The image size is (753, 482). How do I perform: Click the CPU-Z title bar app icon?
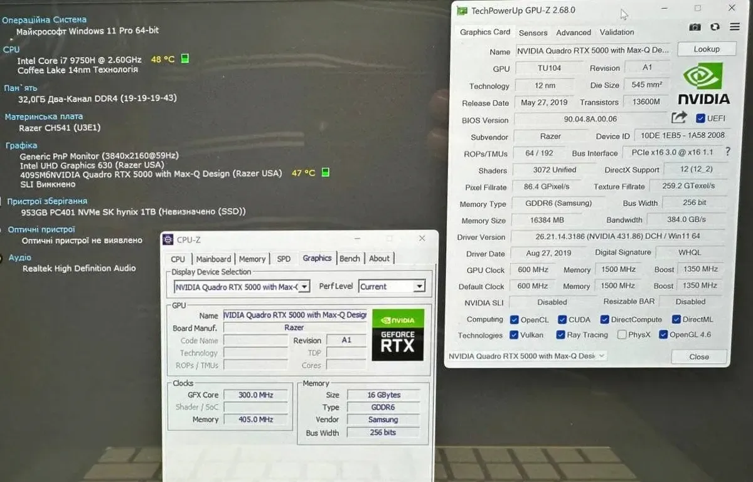pos(168,239)
